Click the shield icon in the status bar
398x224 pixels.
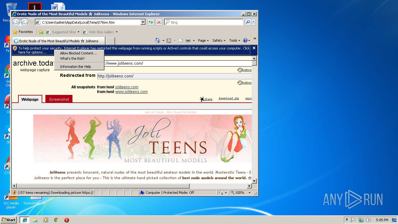pos(14,193)
